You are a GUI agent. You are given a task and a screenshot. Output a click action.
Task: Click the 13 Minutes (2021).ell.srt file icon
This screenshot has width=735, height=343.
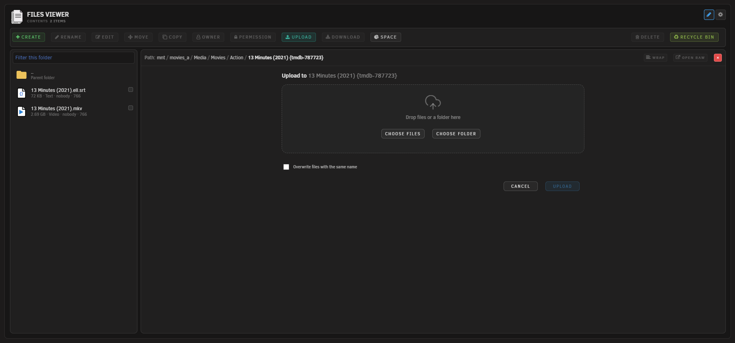coord(22,93)
